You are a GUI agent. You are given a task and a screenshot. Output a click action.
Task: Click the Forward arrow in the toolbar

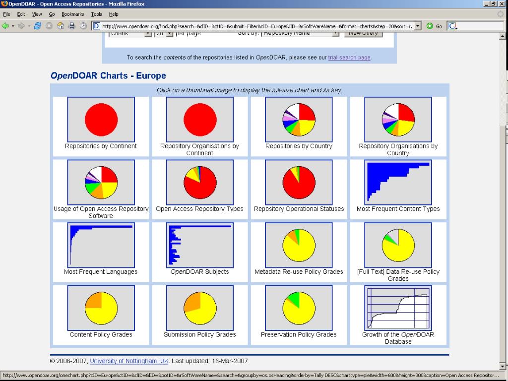coord(21,26)
